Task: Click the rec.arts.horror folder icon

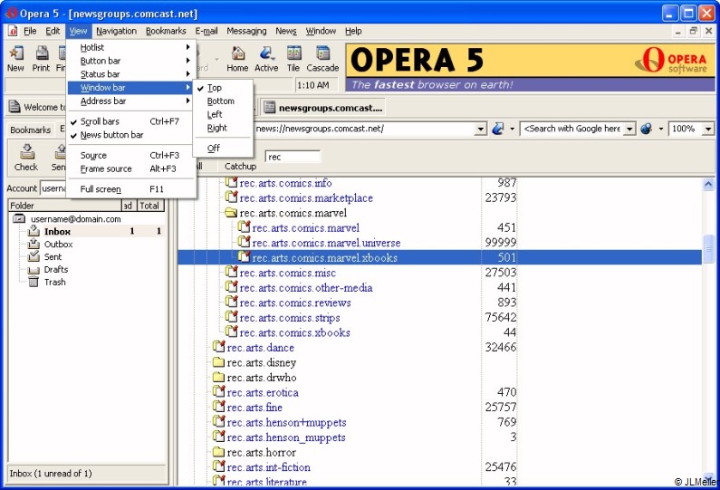Action: [218, 452]
